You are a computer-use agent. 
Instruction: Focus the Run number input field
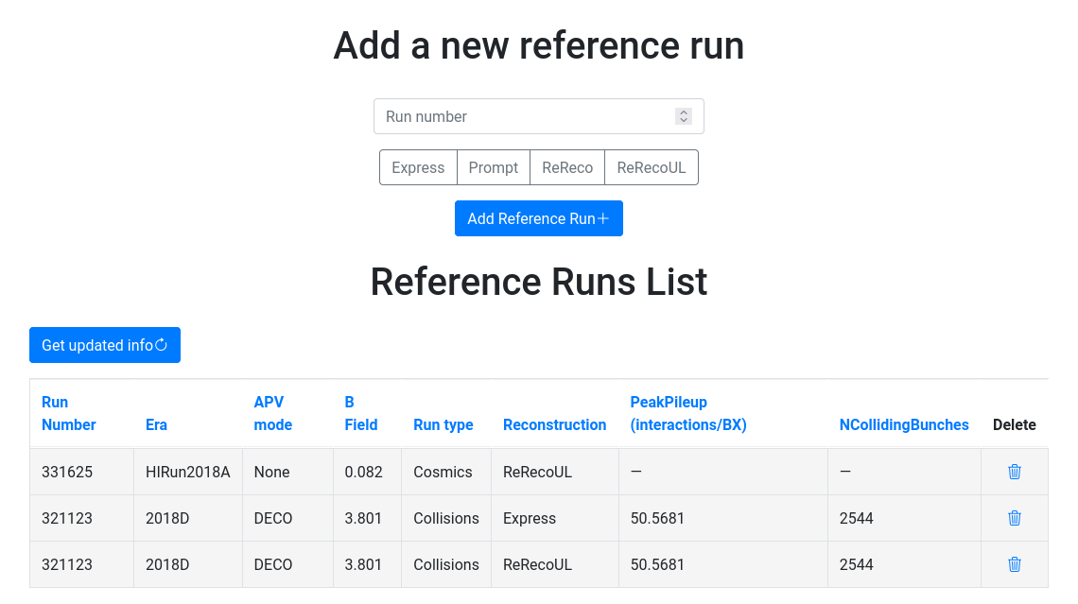539,116
